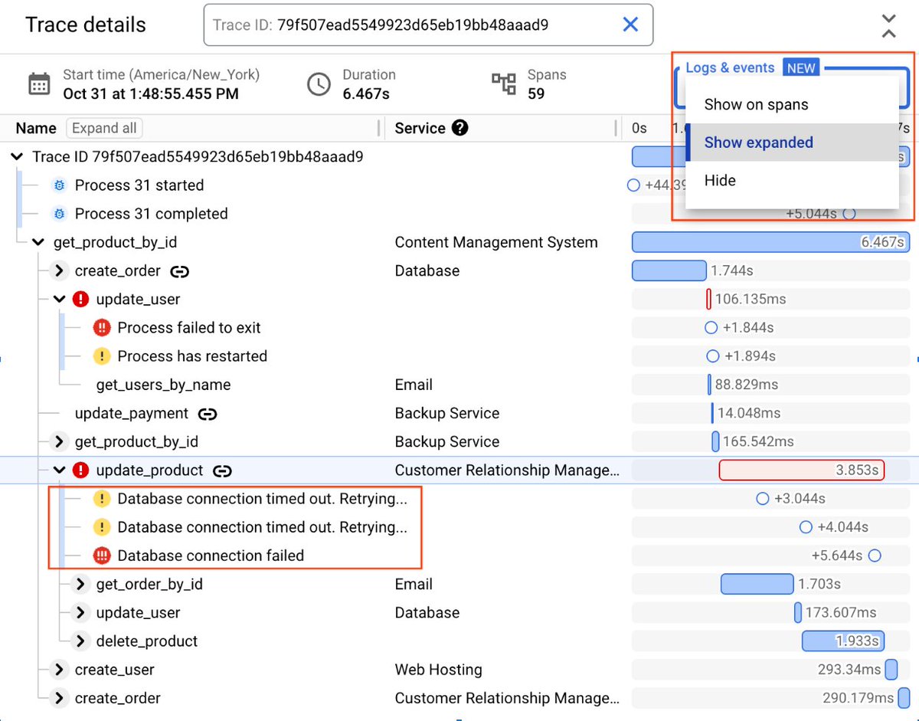Screen dimensions: 919x721
Task: Collapse the update_product span
Action: point(59,470)
